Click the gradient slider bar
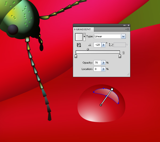160x142 pixels. [98, 52]
